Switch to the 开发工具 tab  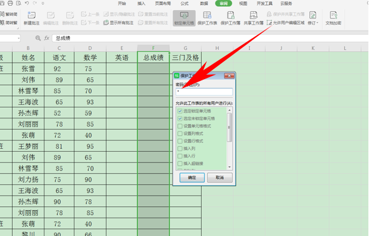point(264,3)
